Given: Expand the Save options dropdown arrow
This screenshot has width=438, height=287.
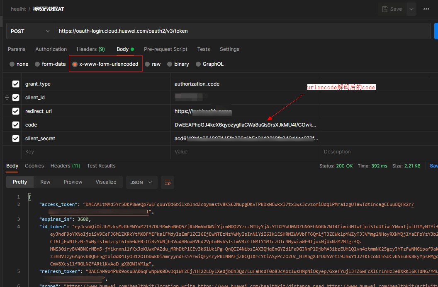Looking at the screenshot, I should pyautogui.click(x=411, y=9).
